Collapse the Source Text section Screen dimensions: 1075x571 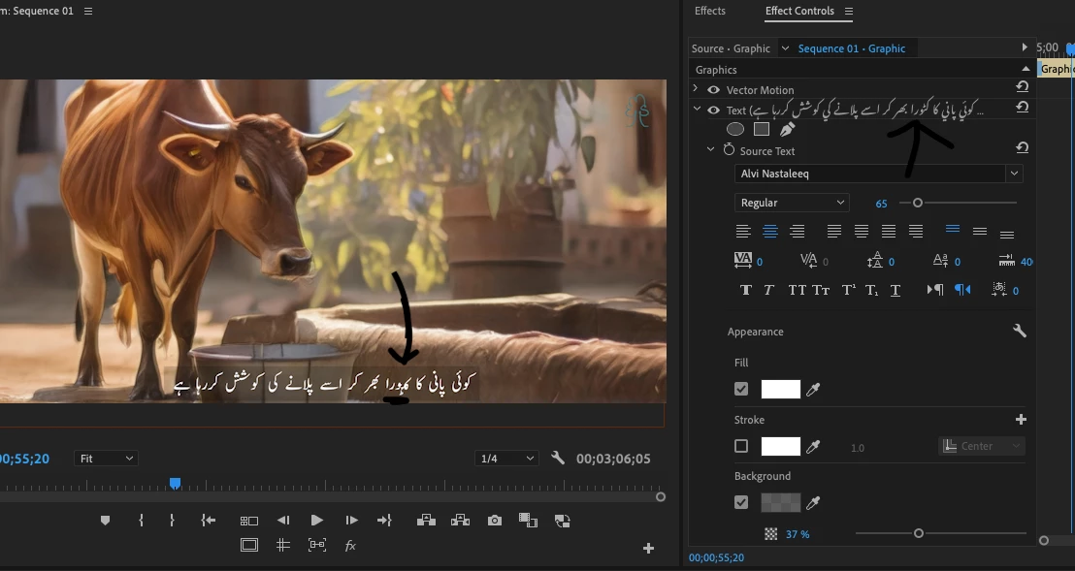710,149
